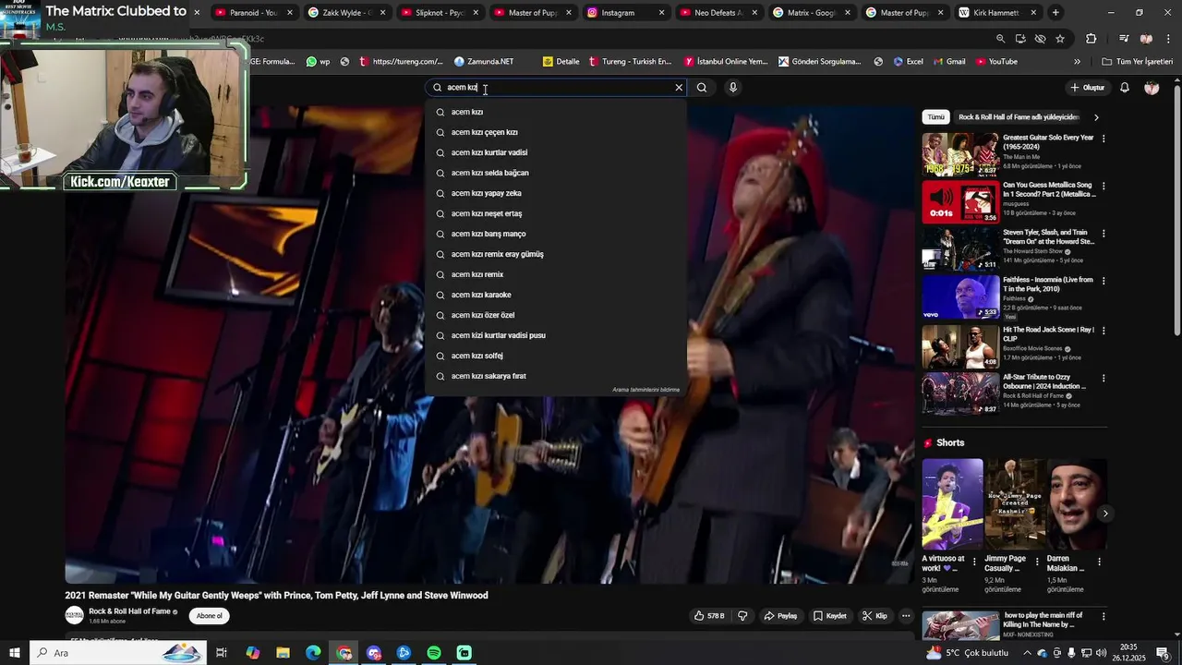Click the Oluştur create button
The width and height of the screenshot is (1182, 665).
point(1088,88)
